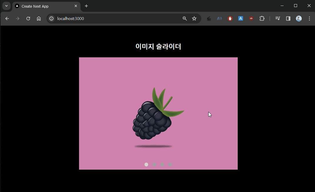Open the profile avatar menu

(299, 19)
